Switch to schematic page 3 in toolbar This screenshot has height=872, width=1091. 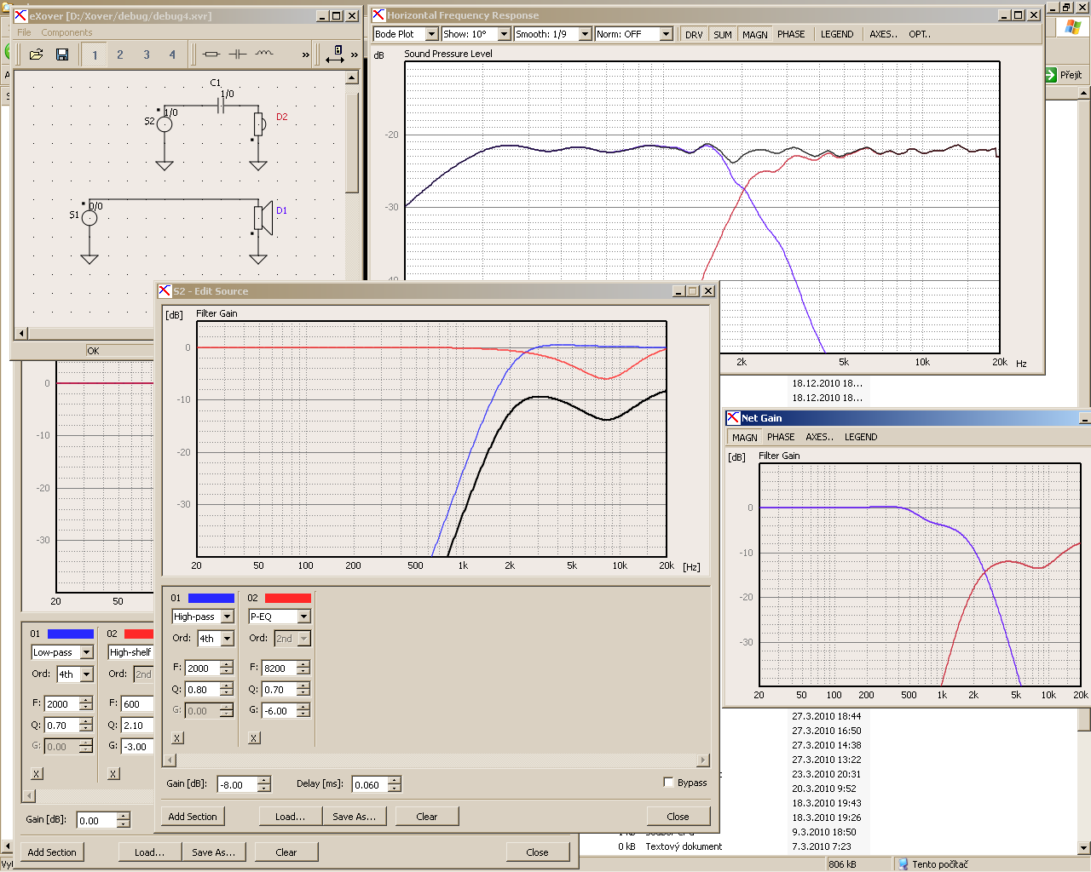[147, 54]
